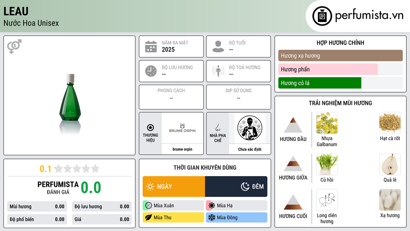Click the perfumista.vn perfume bottle logo

point(322,16)
